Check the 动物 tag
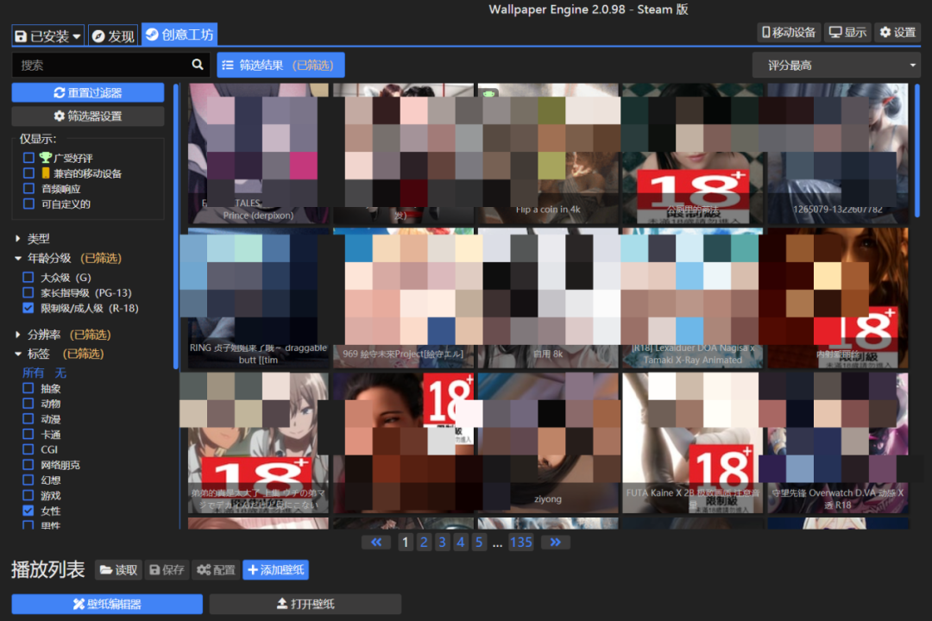The width and height of the screenshot is (932, 621). point(28,404)
